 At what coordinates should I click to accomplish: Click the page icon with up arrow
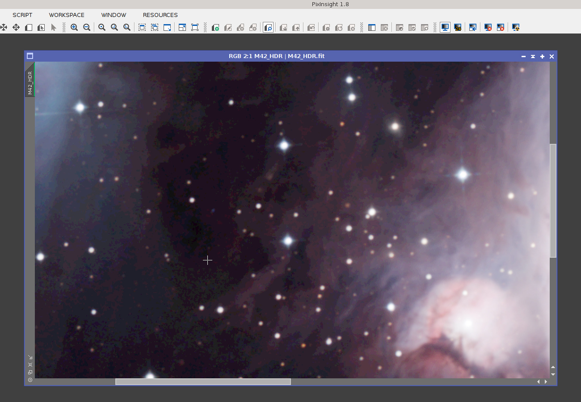point(296,27)
